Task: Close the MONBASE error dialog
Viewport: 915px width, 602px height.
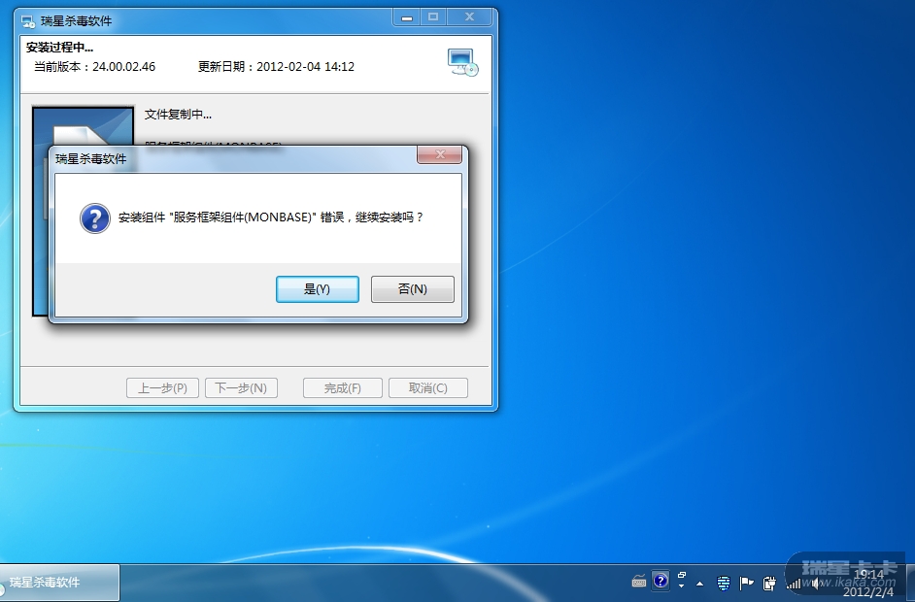Action: tap(439, 154)
